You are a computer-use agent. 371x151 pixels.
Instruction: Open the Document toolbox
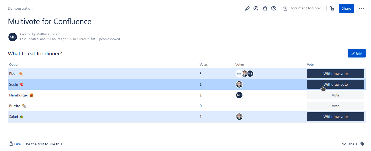[x=302, y=8]
